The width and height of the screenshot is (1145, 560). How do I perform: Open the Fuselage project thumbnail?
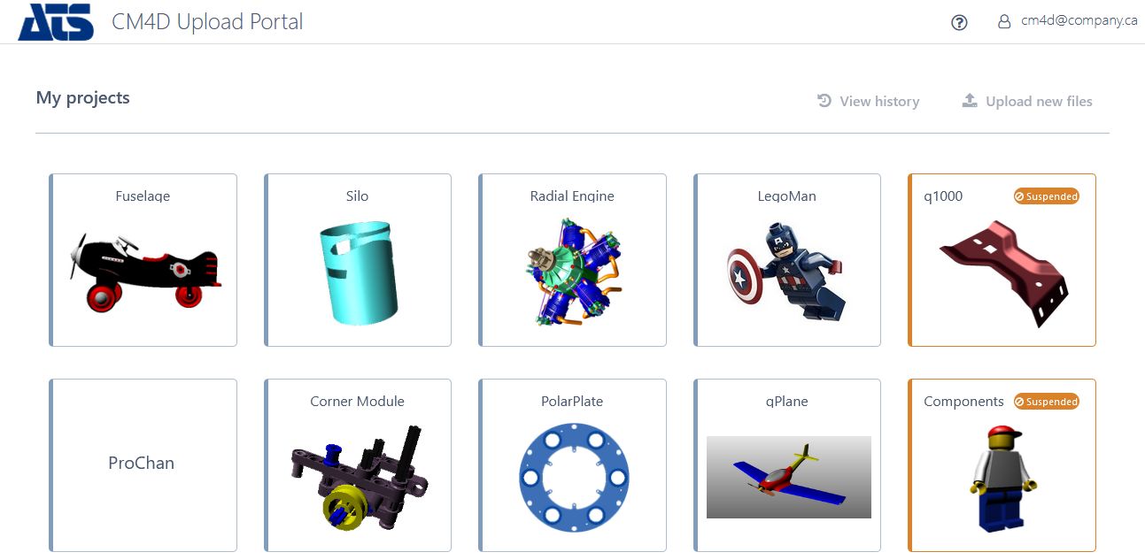point(144,268)
